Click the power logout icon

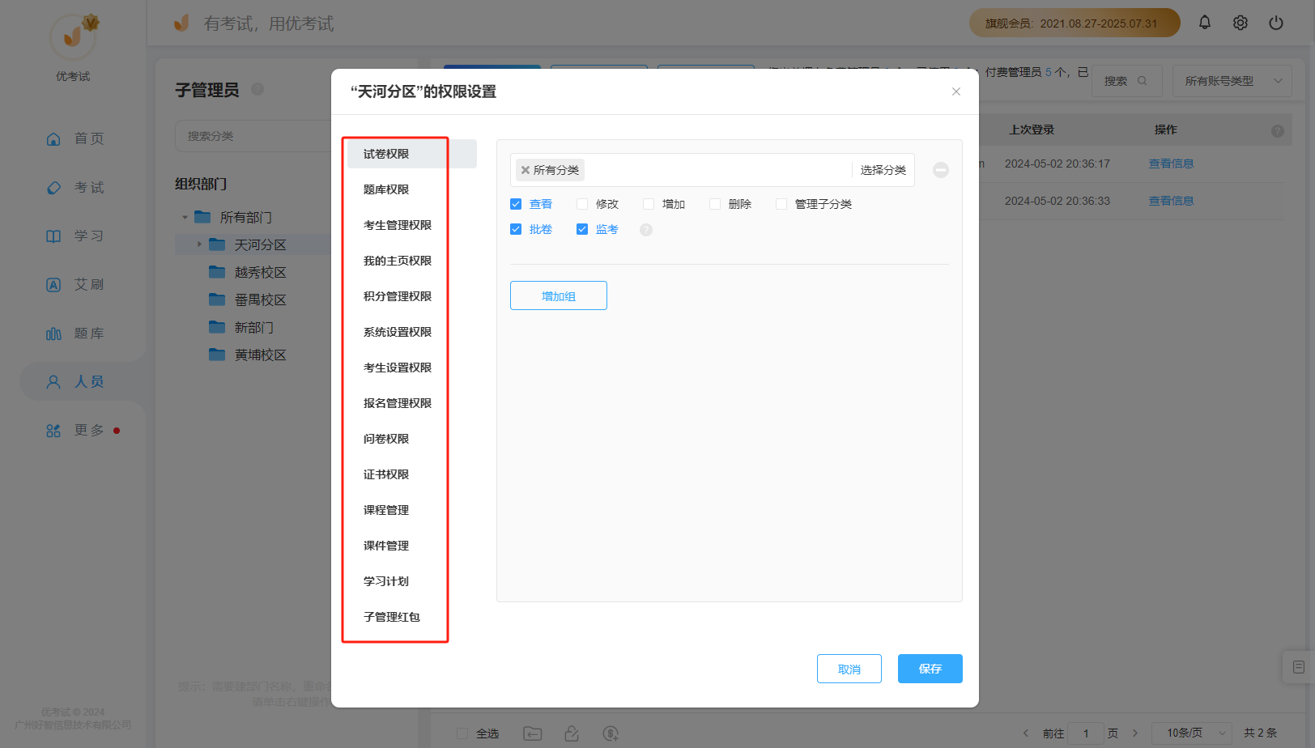[1276, 23]
